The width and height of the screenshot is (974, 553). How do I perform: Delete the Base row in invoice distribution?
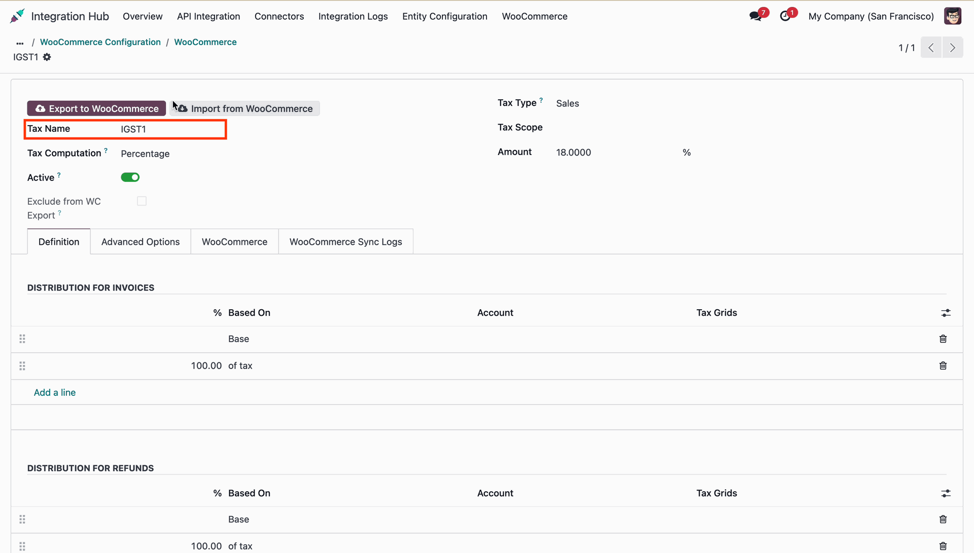coord(943,339)
